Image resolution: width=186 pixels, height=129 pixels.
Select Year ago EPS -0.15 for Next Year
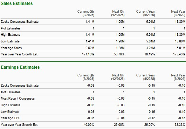pyautogui.click(x=181, y=118)
